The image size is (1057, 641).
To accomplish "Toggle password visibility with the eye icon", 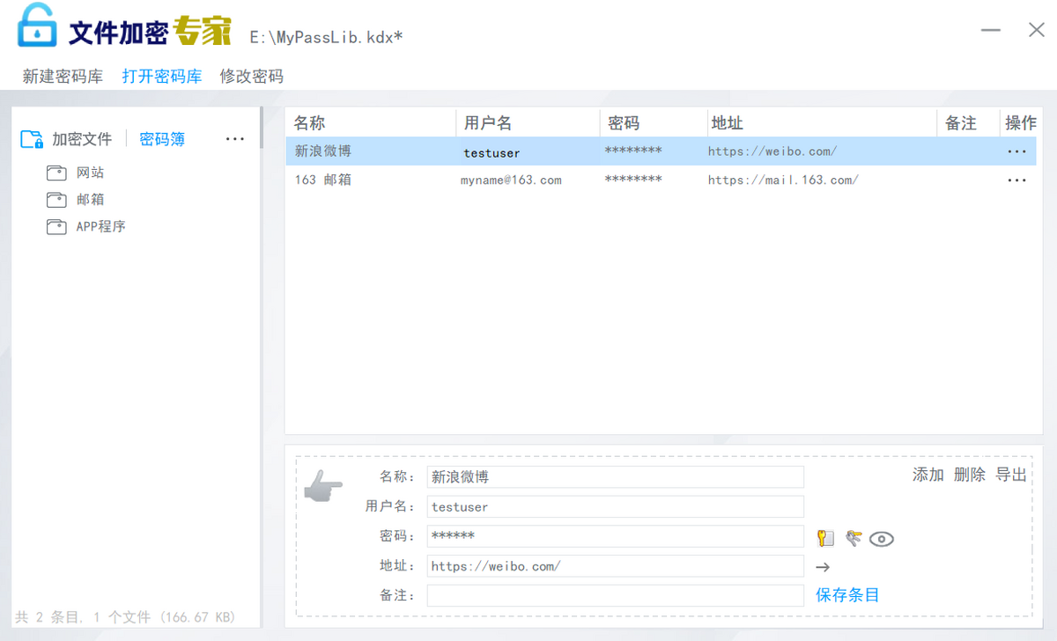I will (881, 539).
